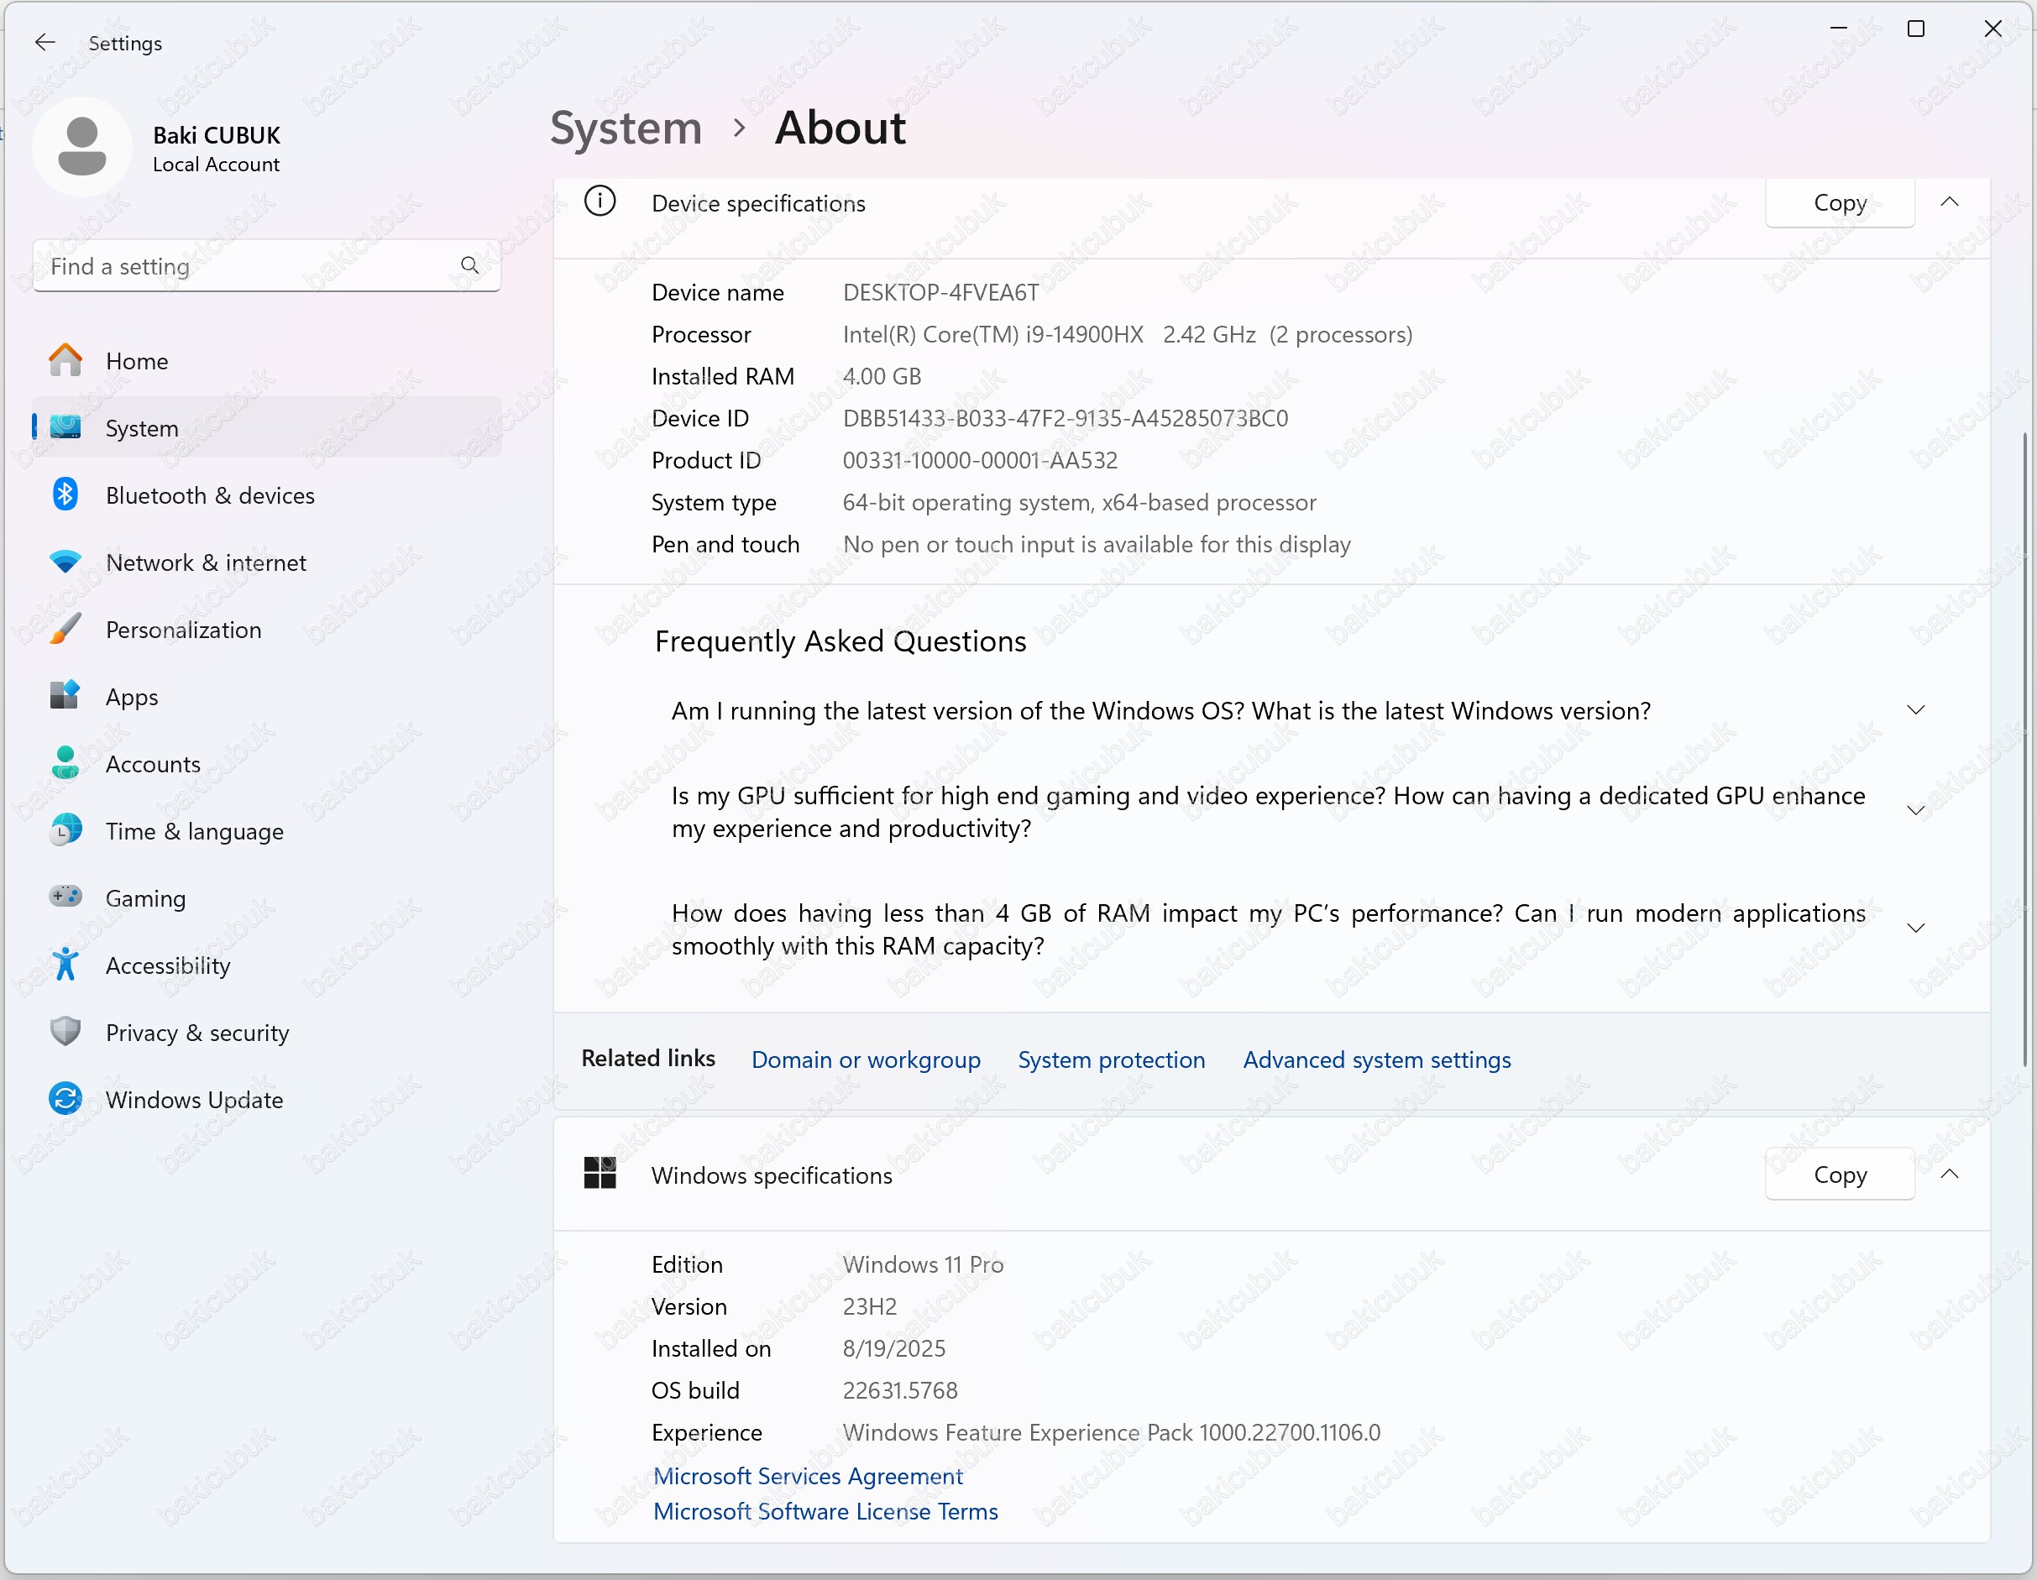2037x1580 pixels.
Task: Open Windows Update page
Action: [267, 1100]
